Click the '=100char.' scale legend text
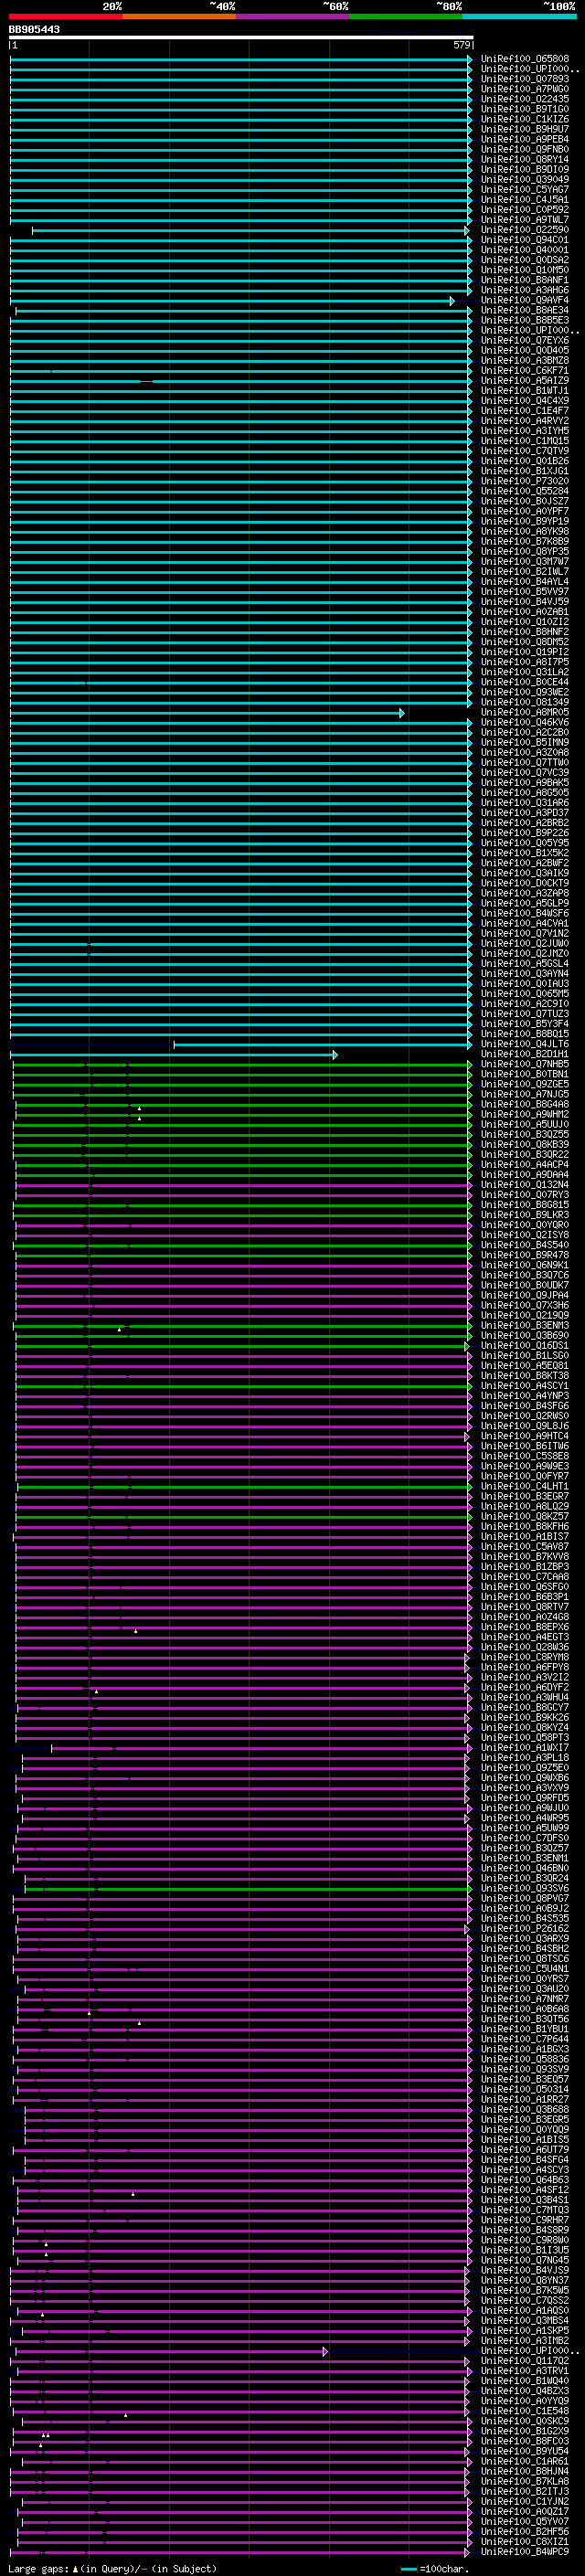Viewport: 585px width, 2576px height. coord(444,2569)
